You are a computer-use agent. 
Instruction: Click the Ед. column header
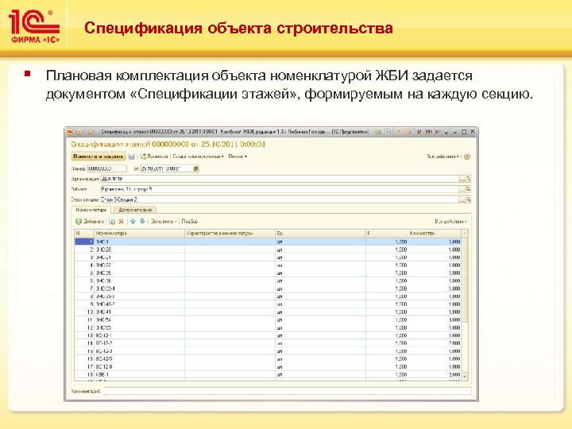tap(320, 233)
